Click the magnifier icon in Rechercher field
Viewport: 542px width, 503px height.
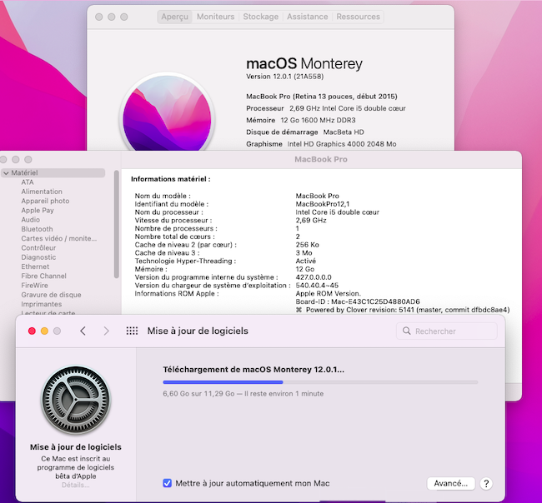pos(407,331)
